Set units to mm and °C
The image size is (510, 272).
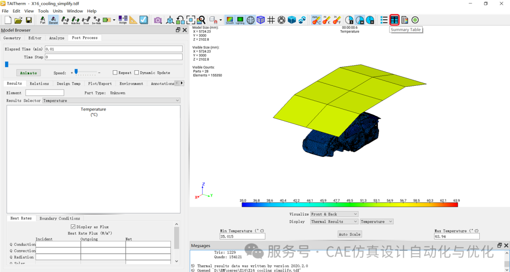pos(316,20)
